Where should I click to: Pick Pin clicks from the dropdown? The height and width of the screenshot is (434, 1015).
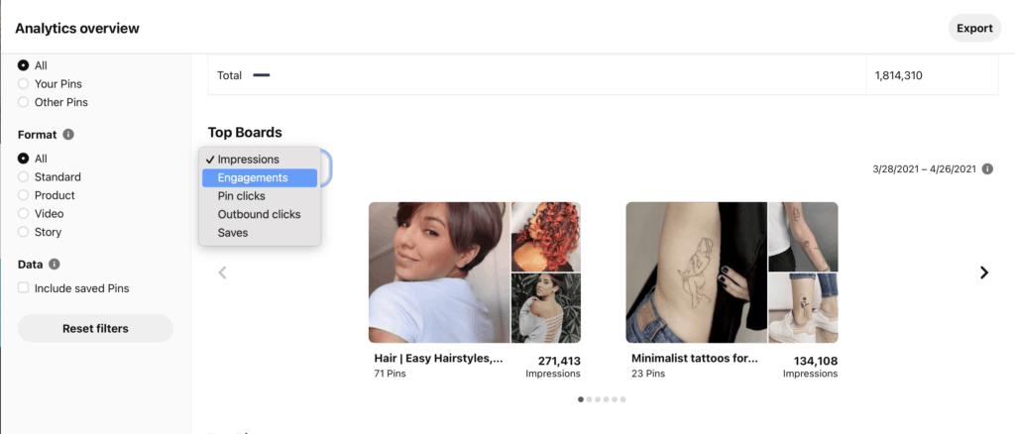[260, 196]
